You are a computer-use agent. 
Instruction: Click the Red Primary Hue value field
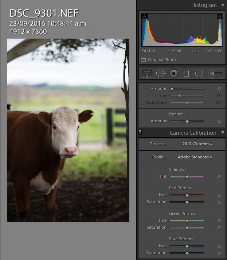point(219,195)
